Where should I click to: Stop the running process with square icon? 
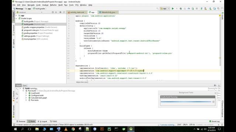coord(197,9)
